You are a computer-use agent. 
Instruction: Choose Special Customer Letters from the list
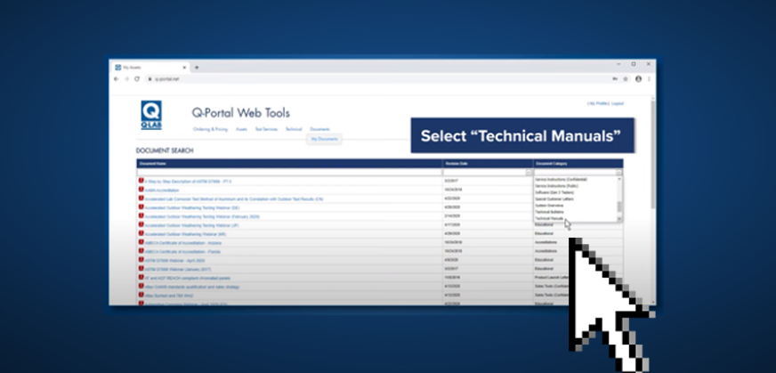pyautogui.click(x=554, y=199)
